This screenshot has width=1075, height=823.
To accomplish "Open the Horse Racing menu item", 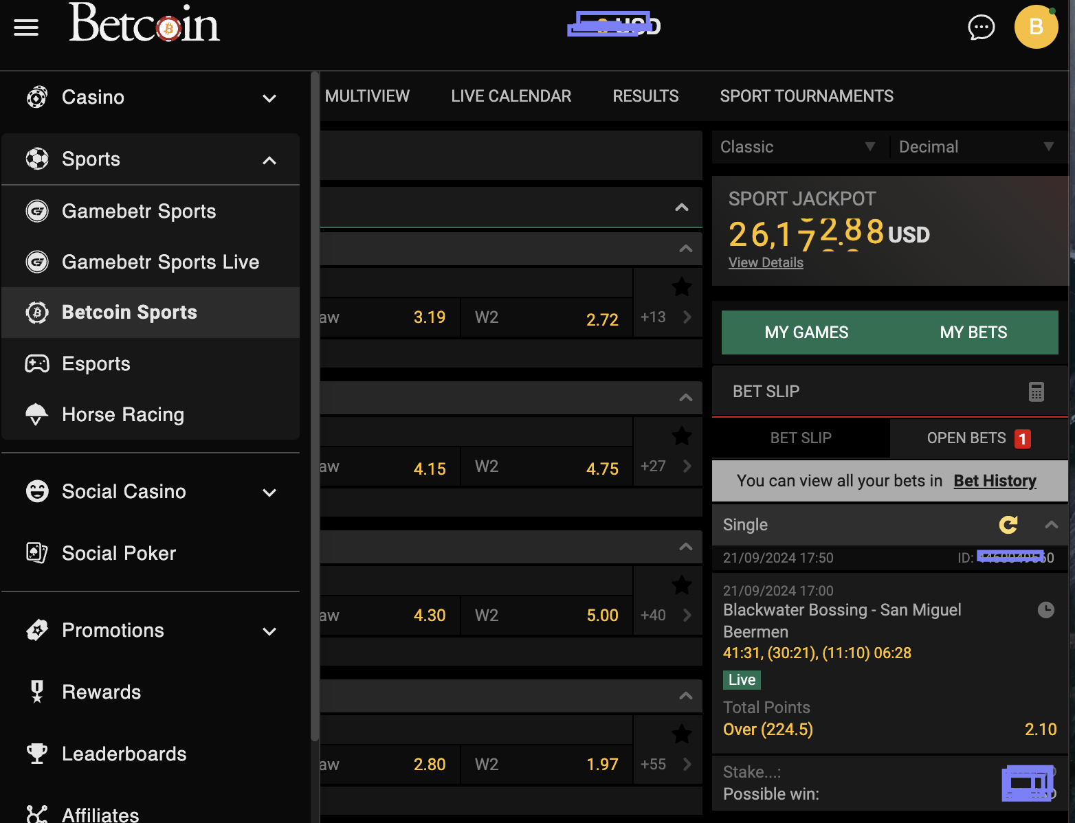I will pos(151,414).
